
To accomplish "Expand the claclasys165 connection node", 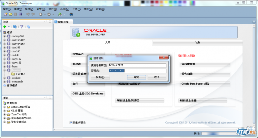I will coord(5,36).
